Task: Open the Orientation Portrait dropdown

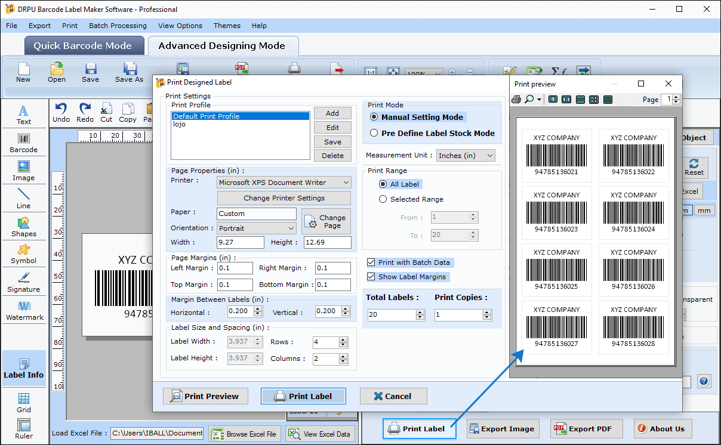Action: [257, 228]
